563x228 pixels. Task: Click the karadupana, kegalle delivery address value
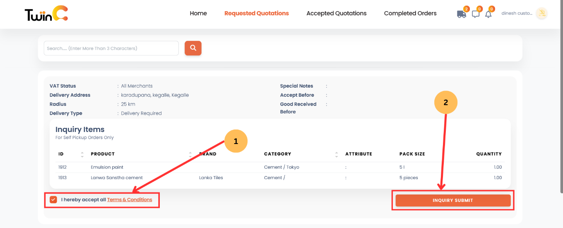point(155,95)
